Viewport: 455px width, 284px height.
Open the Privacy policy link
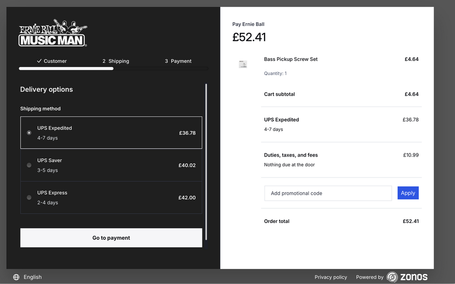(x=330, y=277)
